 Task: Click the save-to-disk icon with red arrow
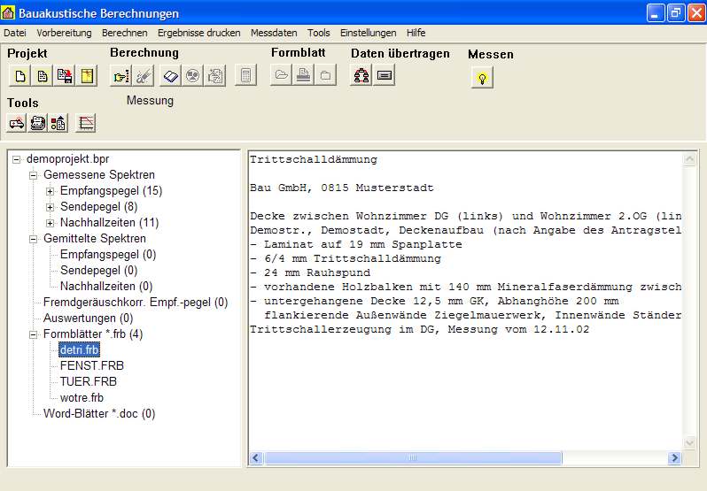pos(65,75)
